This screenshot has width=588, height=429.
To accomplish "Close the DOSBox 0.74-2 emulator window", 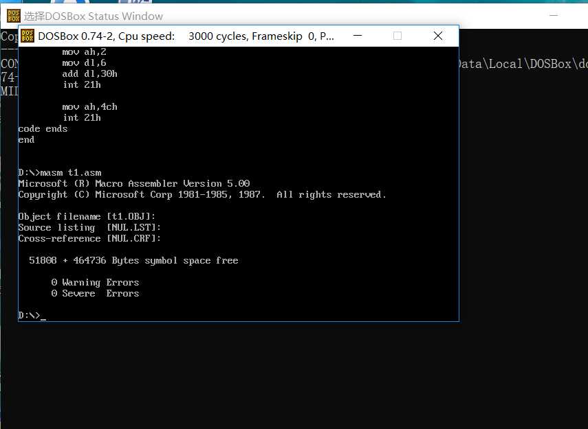I will [437, 36].
